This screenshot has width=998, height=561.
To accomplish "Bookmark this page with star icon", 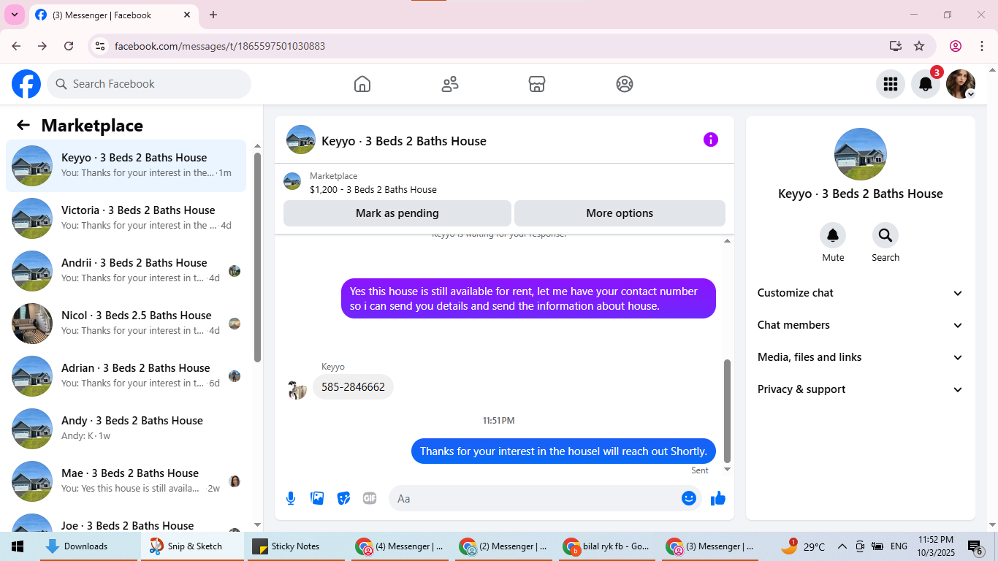I will click(x=919, y=46).
